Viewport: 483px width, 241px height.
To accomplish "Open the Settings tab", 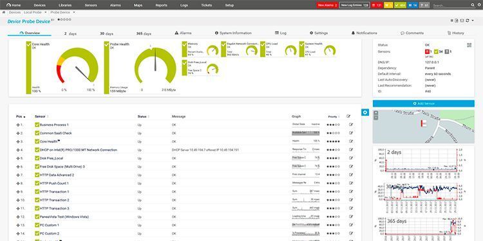I will (x=319, y=33).
